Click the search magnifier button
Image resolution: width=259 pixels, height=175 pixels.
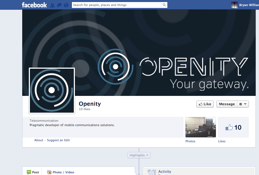[164, 5]
